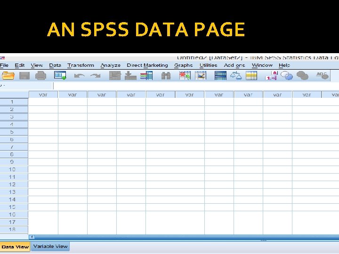Screen dimensions: 339x254
Task: Select row header 5
Action: point(14,132)
